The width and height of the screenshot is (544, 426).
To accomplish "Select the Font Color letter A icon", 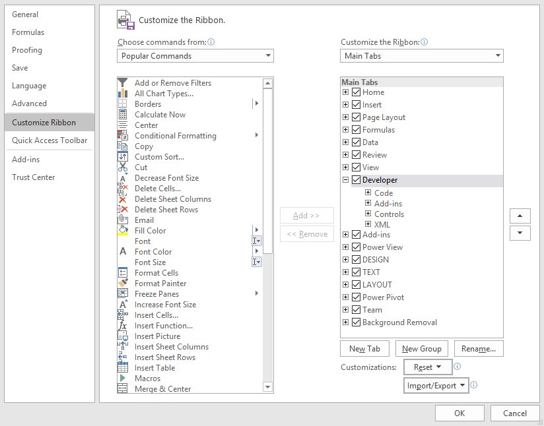I will [x=123, y=251].
